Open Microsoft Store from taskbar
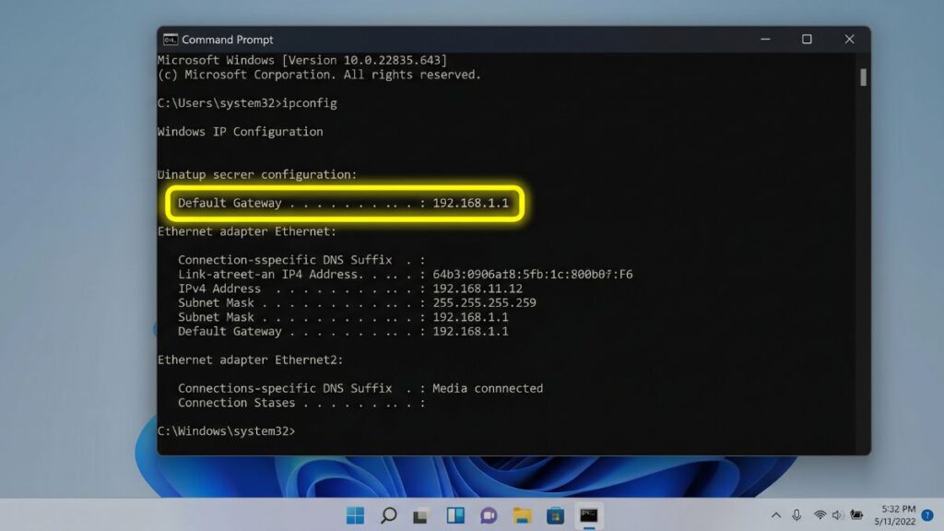 click(x=555, y=515)
